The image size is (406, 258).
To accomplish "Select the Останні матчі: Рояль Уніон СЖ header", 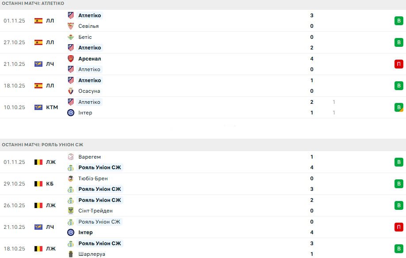I will click(x=42, y=145).
